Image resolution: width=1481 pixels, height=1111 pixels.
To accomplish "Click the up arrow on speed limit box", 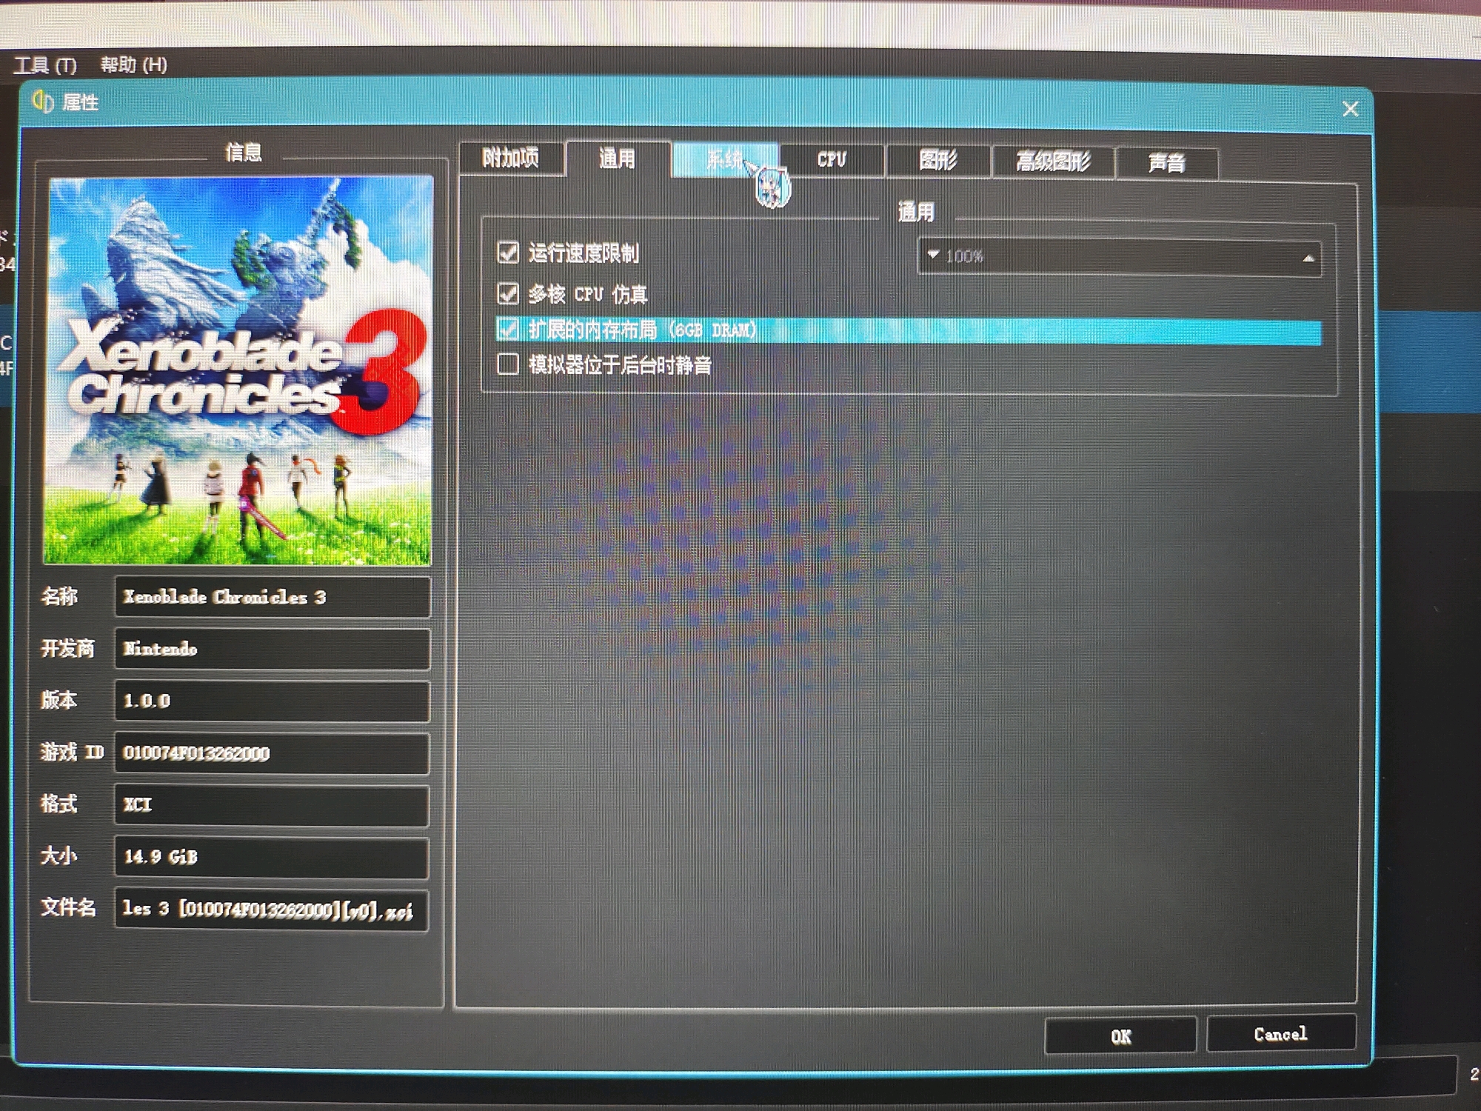I will click(1308, 258).
